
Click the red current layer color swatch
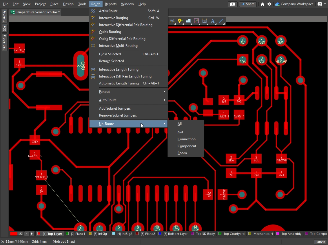coord(13,234)
